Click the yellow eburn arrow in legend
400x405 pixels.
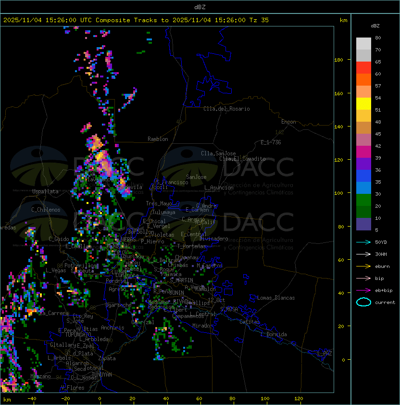363,266
